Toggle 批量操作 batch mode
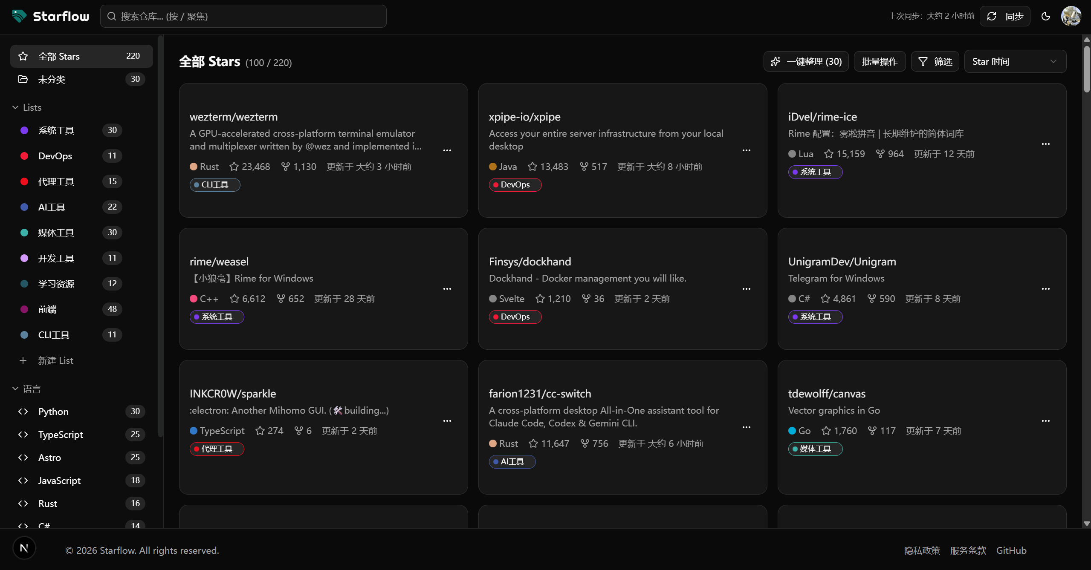The width and height of the screenshot is (1091, 570). [880, 61]
